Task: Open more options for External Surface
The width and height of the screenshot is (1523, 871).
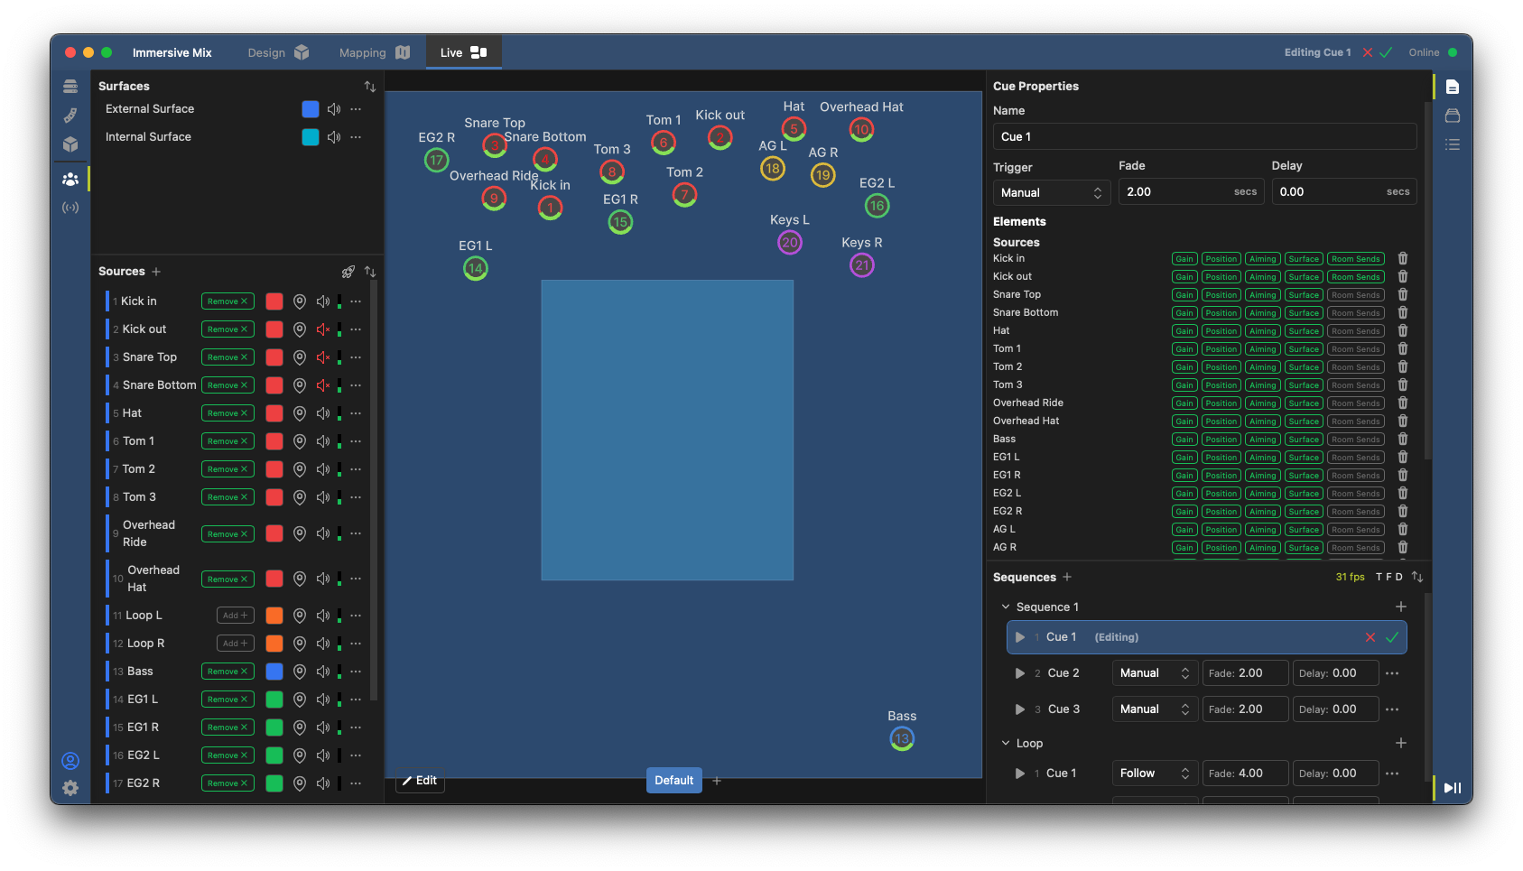Action: pos(356,109)
